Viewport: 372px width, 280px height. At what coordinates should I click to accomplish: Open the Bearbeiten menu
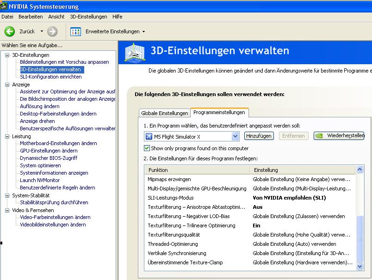[x=31, y=17]
